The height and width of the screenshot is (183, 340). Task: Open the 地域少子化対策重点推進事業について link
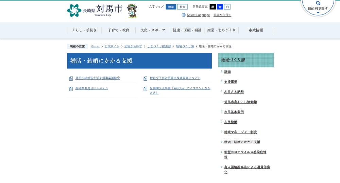tap(175, 78)
